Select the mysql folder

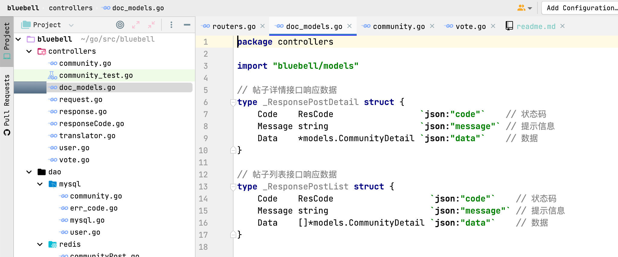pyautogui.click(x=70, y=184)
